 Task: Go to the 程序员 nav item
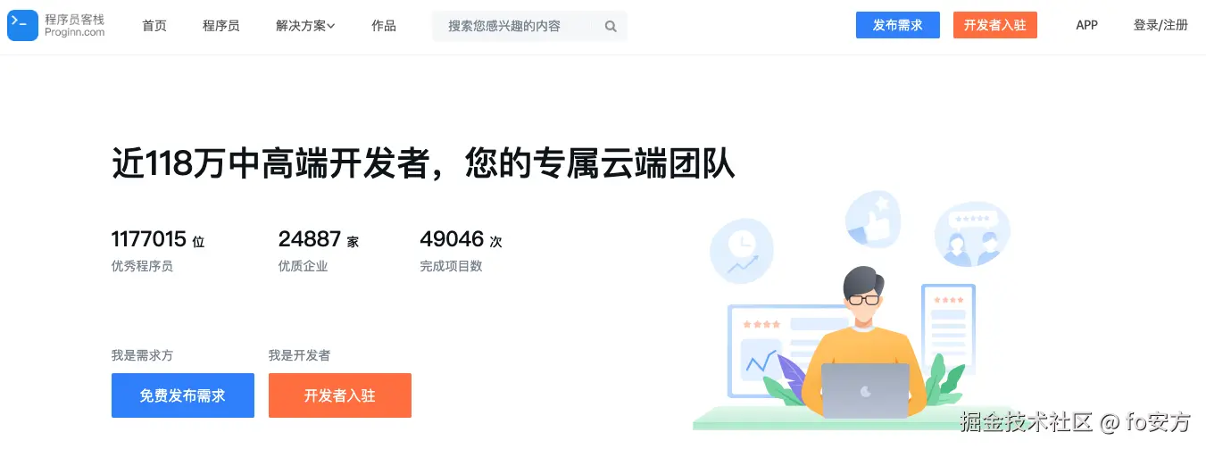(221, 26)
